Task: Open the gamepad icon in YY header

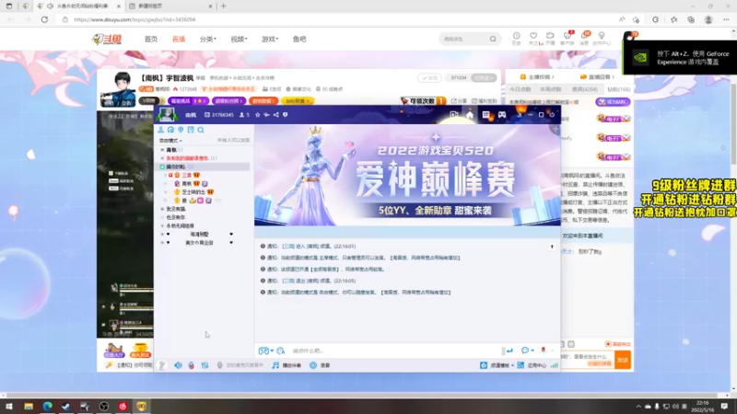Action: click(502, 114)
